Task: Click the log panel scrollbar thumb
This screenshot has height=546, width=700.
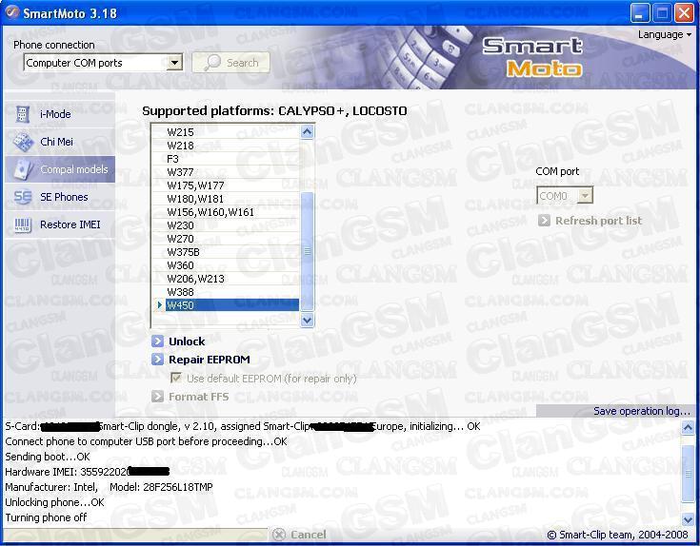Action: click(688, 474)
